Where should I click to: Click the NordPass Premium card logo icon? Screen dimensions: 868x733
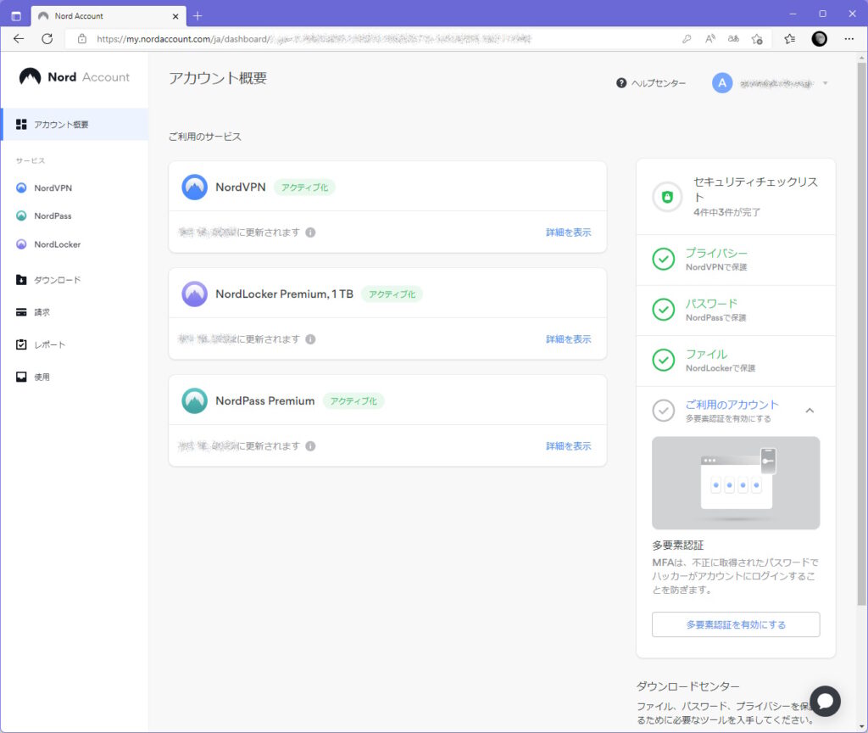(x=194, y=400)
